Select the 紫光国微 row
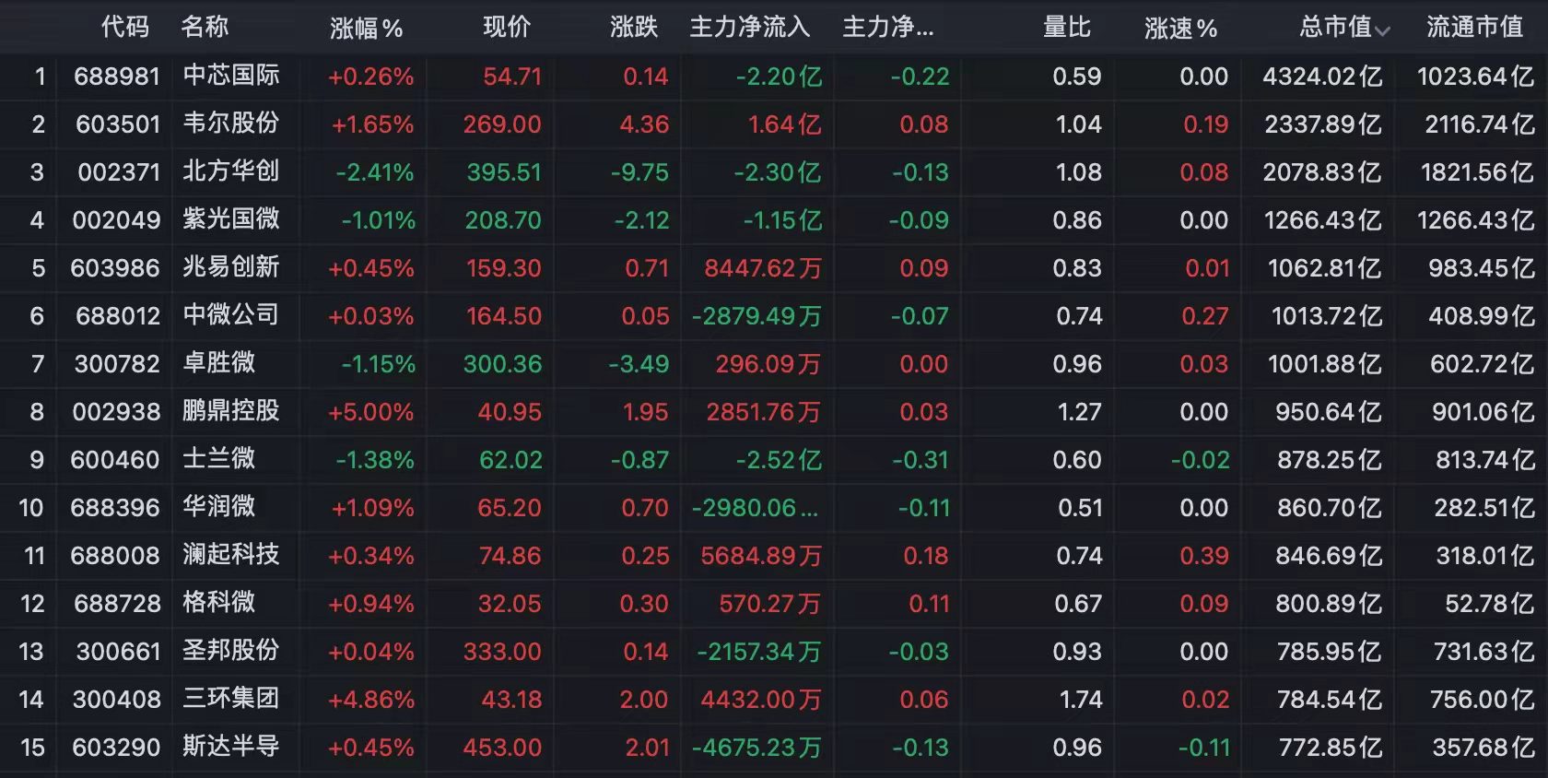This screenshot has height=778, width=1548. coord(774,220)
